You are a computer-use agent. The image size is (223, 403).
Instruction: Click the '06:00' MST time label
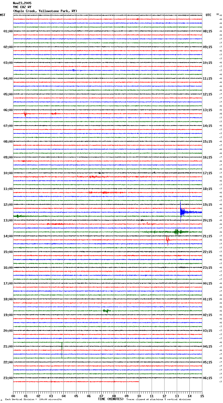pos(8,110)
